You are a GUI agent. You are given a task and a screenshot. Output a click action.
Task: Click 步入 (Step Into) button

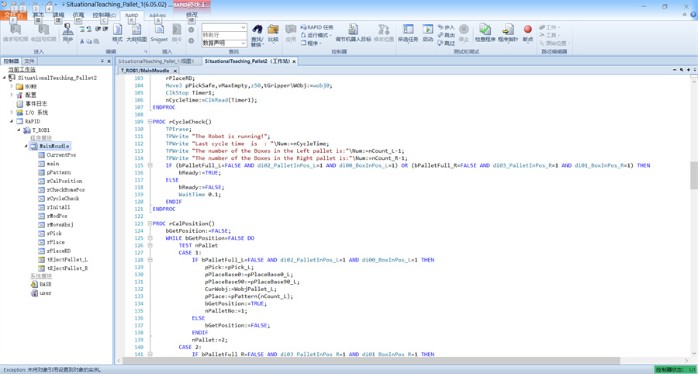[x=446, y=27]
